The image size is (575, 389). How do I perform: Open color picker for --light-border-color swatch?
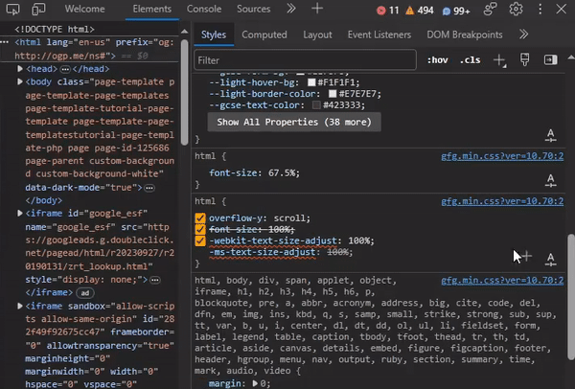click(333, 94)
